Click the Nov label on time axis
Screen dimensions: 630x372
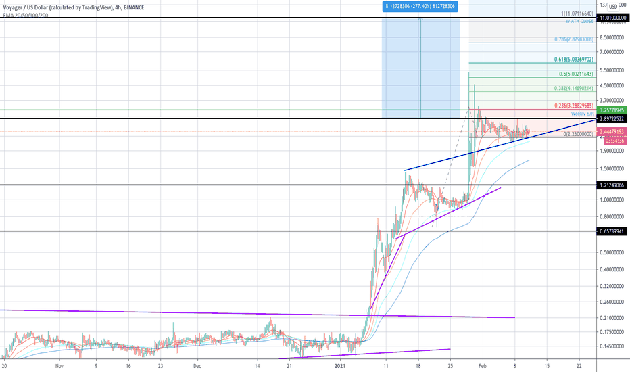pos(59,366)
